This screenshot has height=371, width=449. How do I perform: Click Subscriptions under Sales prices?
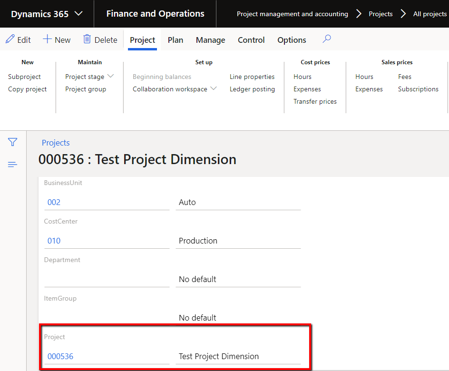(418, 88)
